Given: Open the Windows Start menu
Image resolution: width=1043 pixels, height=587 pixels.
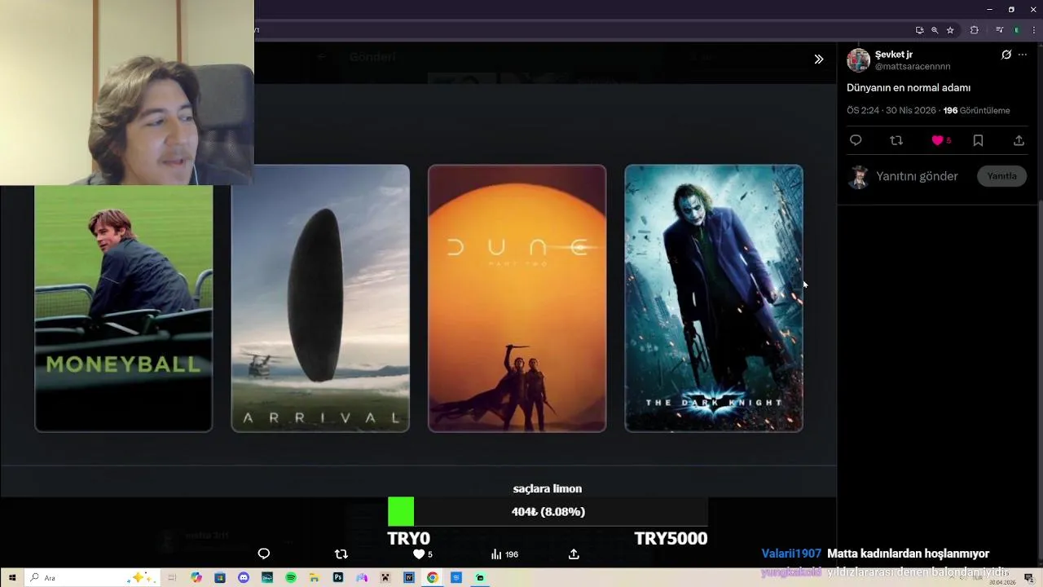Looking at the screenshot, I should click(12, 577).
